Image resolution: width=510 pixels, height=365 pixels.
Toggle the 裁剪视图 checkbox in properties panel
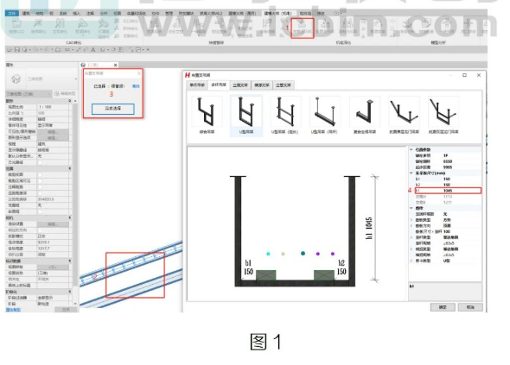coord(40,174)
